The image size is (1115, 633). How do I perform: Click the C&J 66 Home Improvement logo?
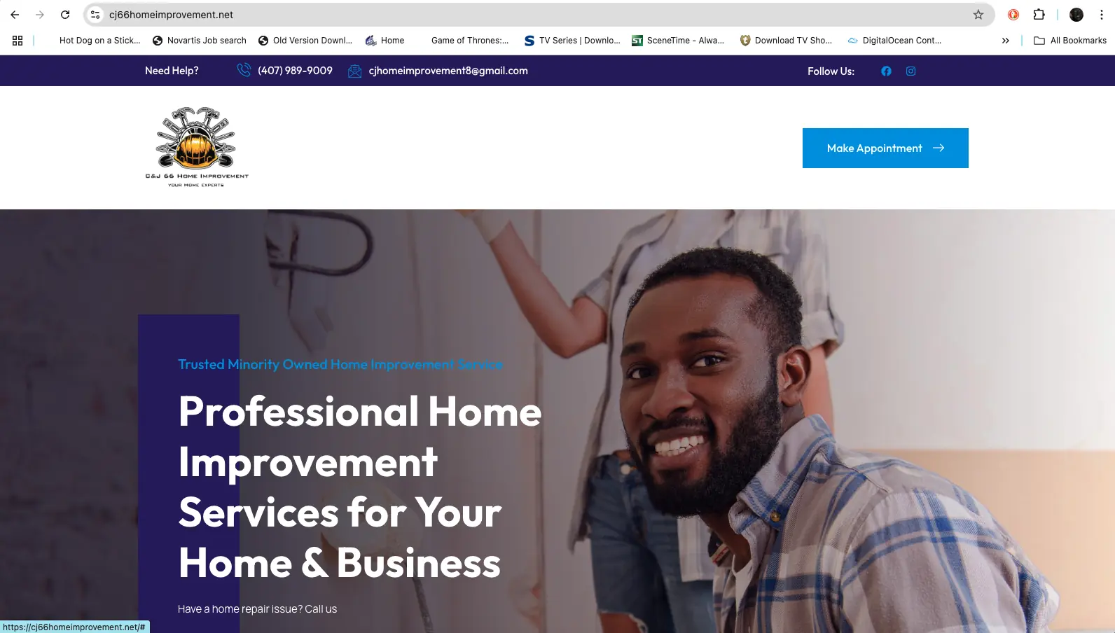point(197,147)
